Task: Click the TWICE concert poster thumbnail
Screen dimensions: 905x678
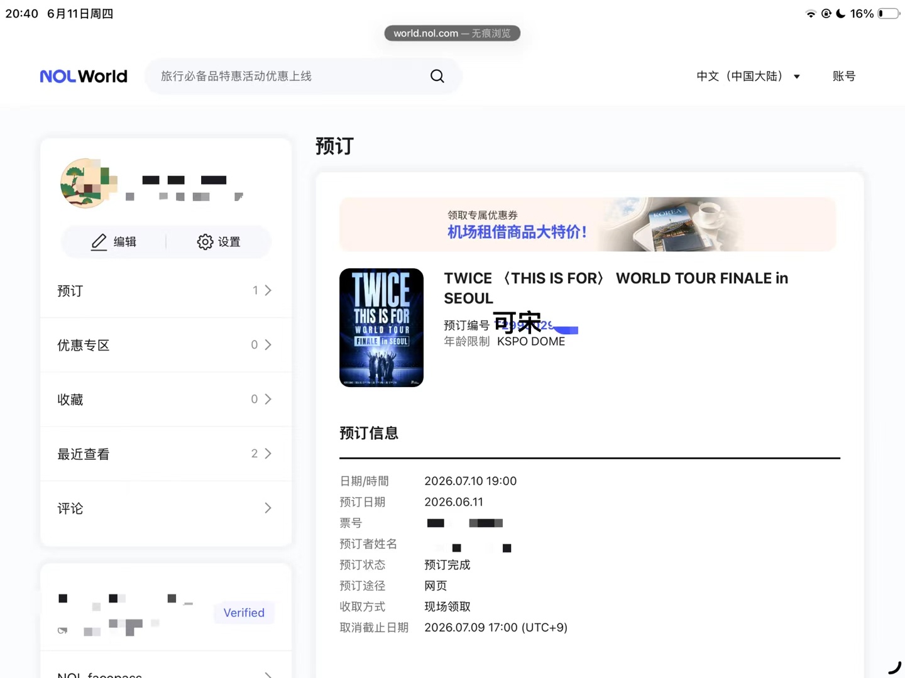Action: tap(381, 327)
